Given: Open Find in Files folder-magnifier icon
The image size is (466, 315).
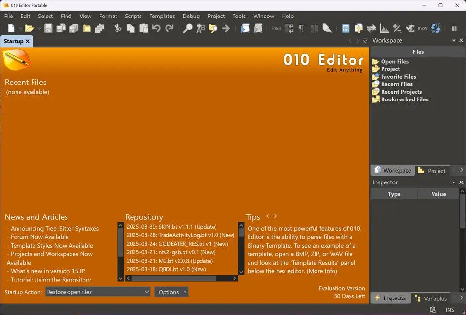Looking at the screenshot, I should (213, 28).
